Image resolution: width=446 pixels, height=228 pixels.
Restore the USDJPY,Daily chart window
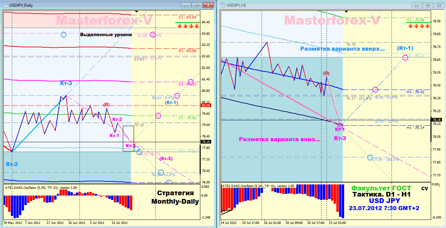click(x=197, y=5)
